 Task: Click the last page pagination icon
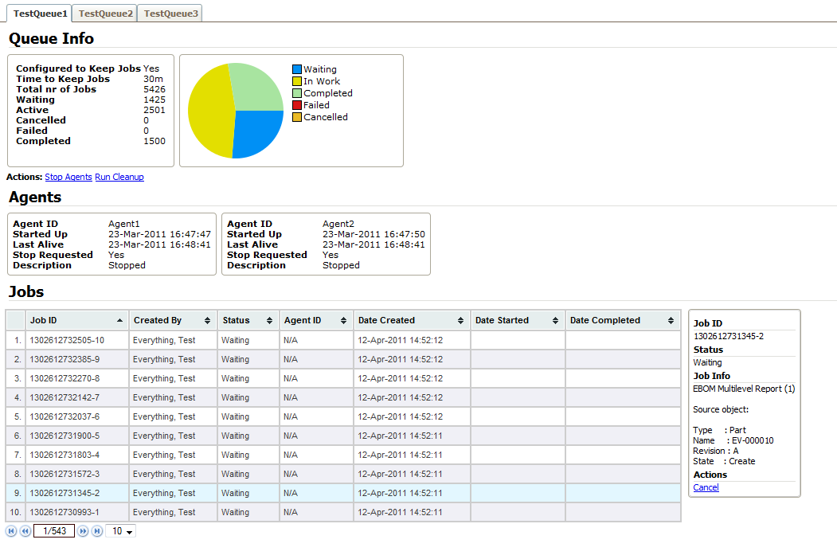pos(97,530)
